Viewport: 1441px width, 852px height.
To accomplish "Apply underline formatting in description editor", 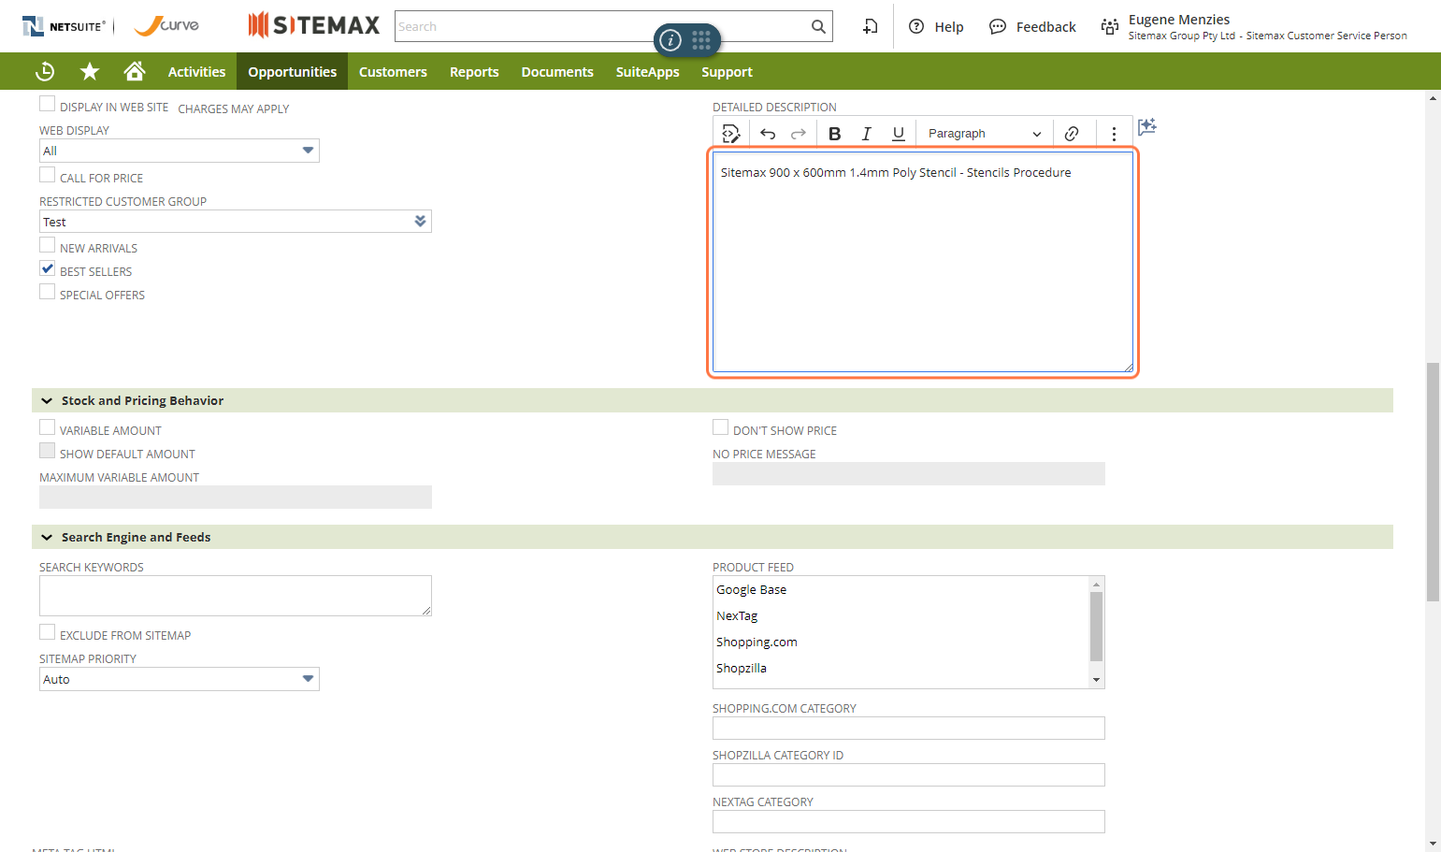I will pyautogui.click(x=899, y=134).
